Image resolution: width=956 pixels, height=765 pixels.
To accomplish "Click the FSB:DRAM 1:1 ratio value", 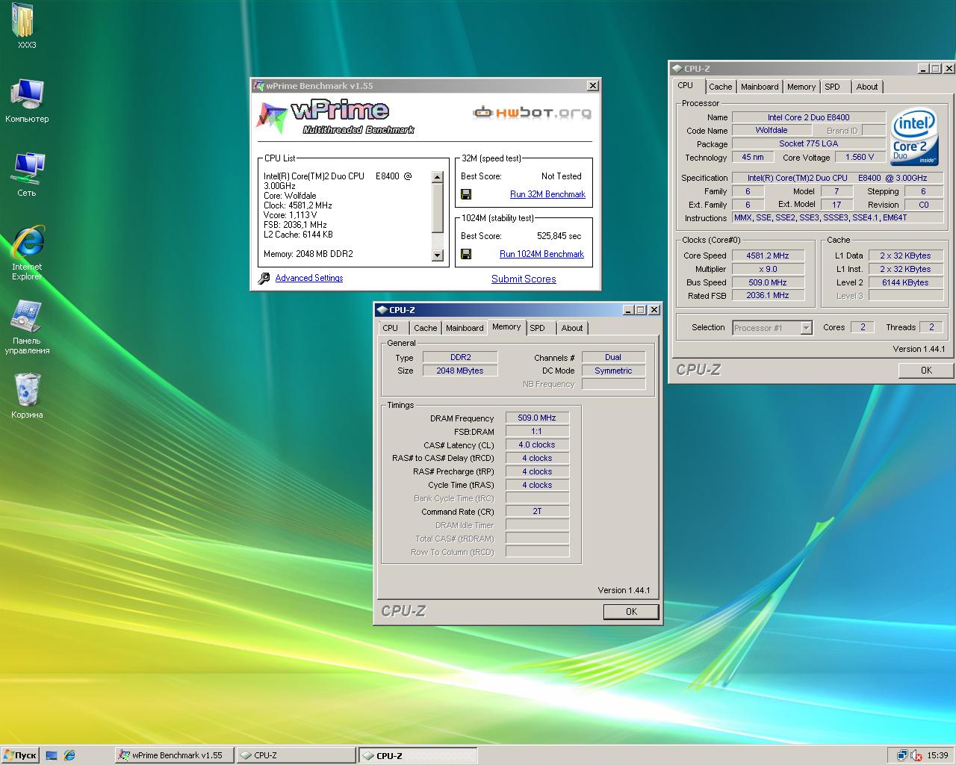I will pyautogui.click(x=537, y=431).
